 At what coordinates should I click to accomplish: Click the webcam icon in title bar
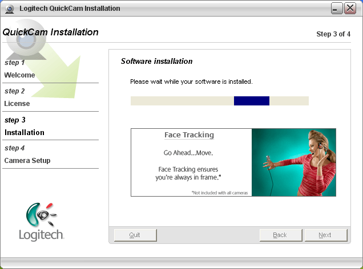[x=10, y=9]
